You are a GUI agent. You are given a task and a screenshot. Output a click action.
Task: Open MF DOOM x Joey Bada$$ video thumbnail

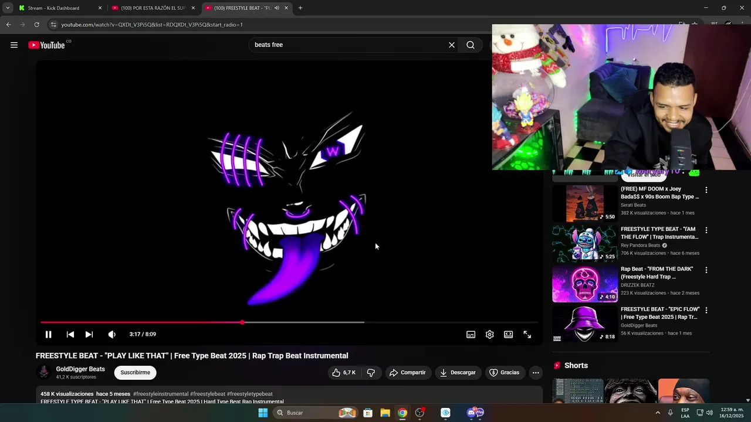[585, 203]
